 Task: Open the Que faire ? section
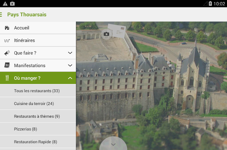[38, 53]
